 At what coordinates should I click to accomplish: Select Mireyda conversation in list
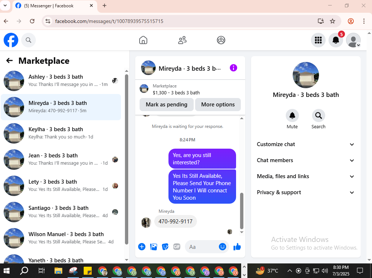61,107
